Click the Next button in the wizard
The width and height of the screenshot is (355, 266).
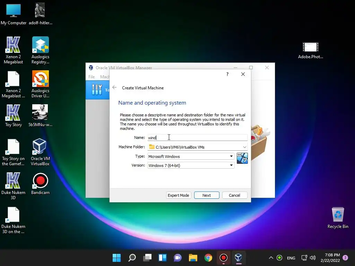pos(207,195)
